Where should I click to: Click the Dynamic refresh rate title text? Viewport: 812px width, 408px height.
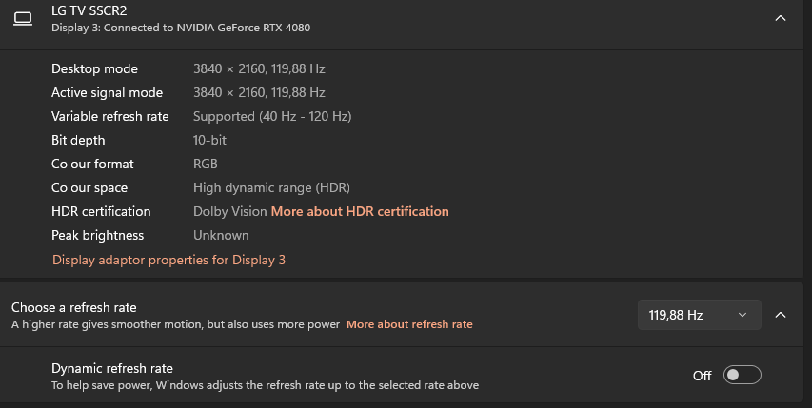click(x=112, y=368)
